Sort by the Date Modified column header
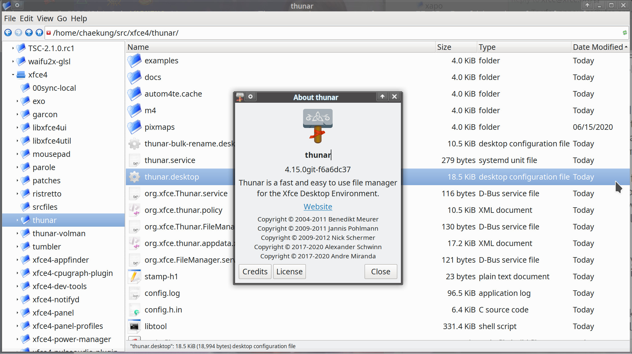Image resolution: width=632 pixels, height=354 pixels. (600, 47)
